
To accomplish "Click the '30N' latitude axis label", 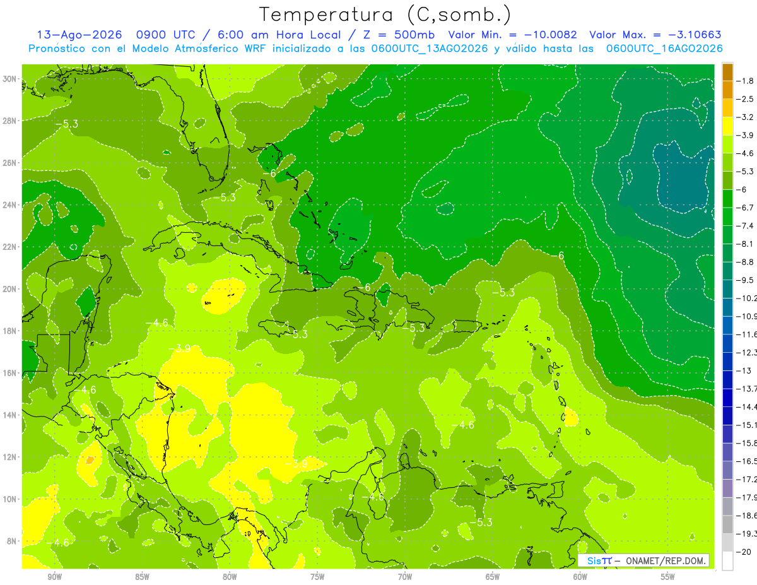I will [9, 79].
